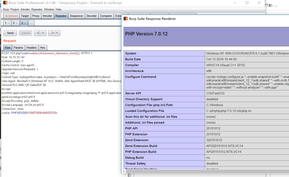
Task: Click the php.ini path value "C:\Windows"
Action: [215, 105]
